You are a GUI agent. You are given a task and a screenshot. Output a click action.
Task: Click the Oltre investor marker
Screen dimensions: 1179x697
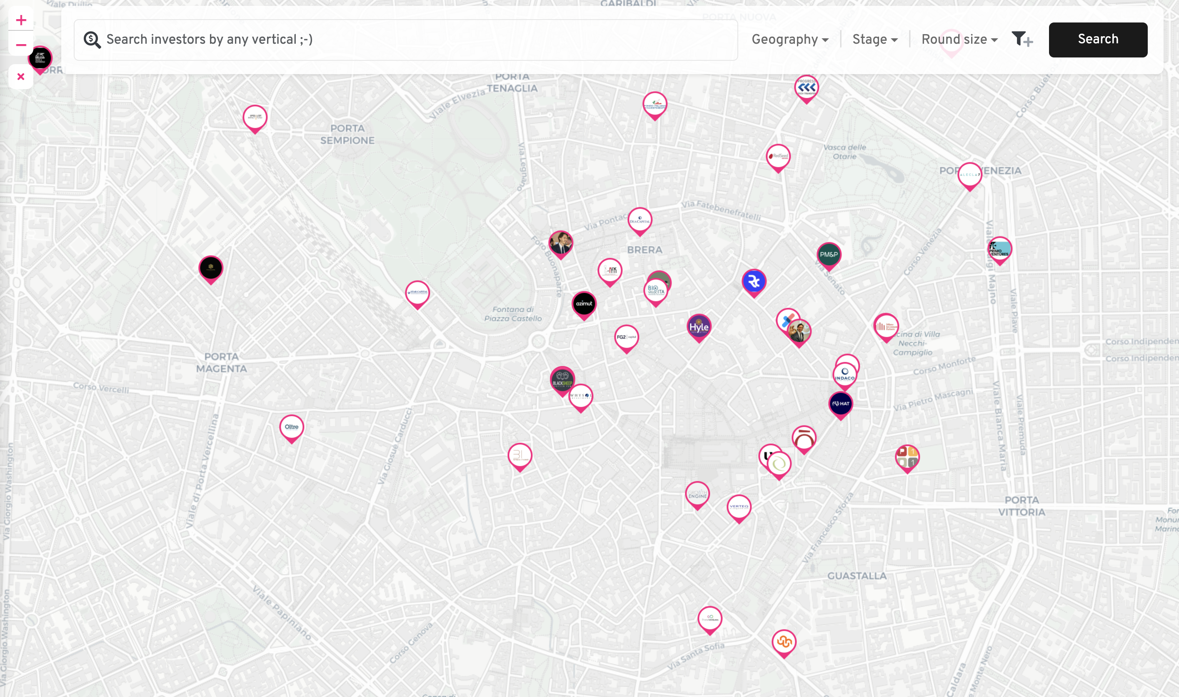point(291,427)
